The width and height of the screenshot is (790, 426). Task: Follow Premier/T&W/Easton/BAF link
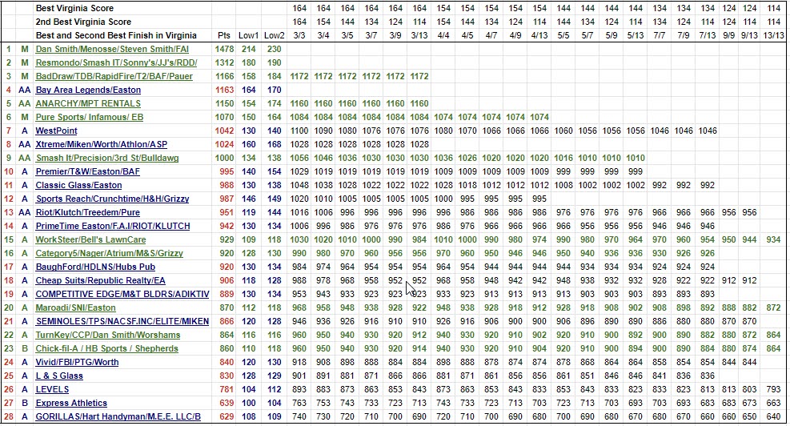(x=88, y=171)
